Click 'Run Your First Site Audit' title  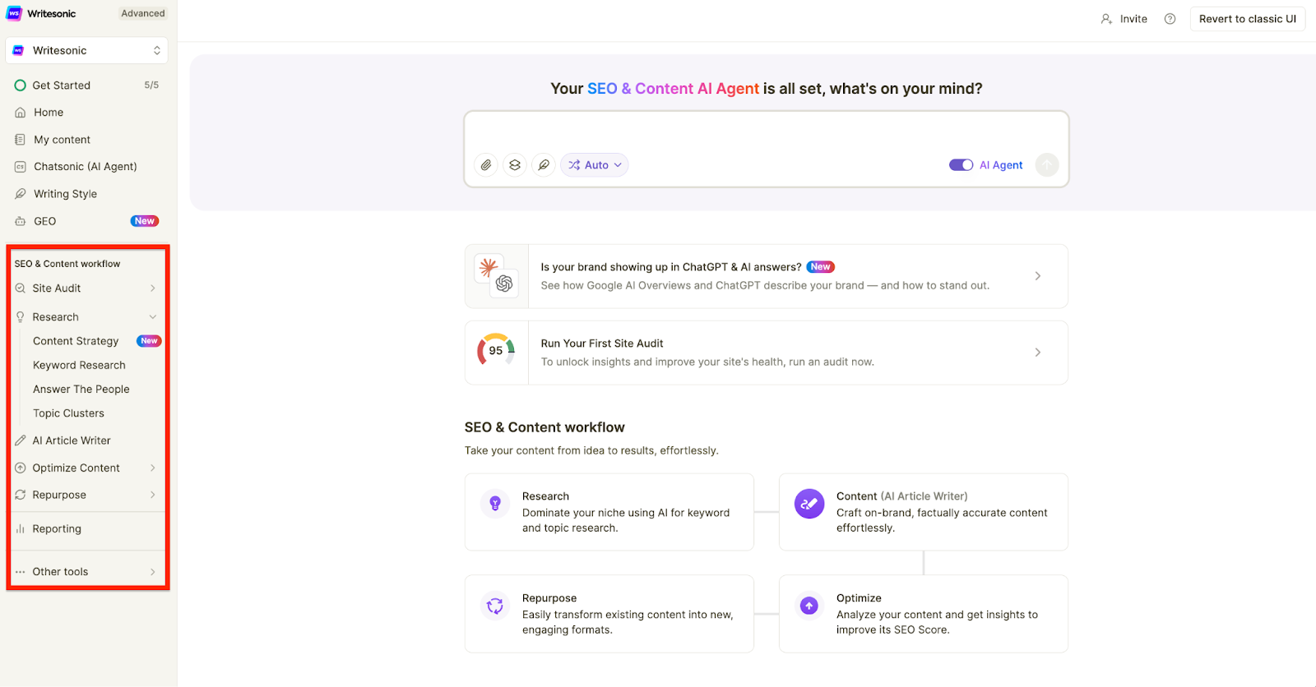pos(602,343)
